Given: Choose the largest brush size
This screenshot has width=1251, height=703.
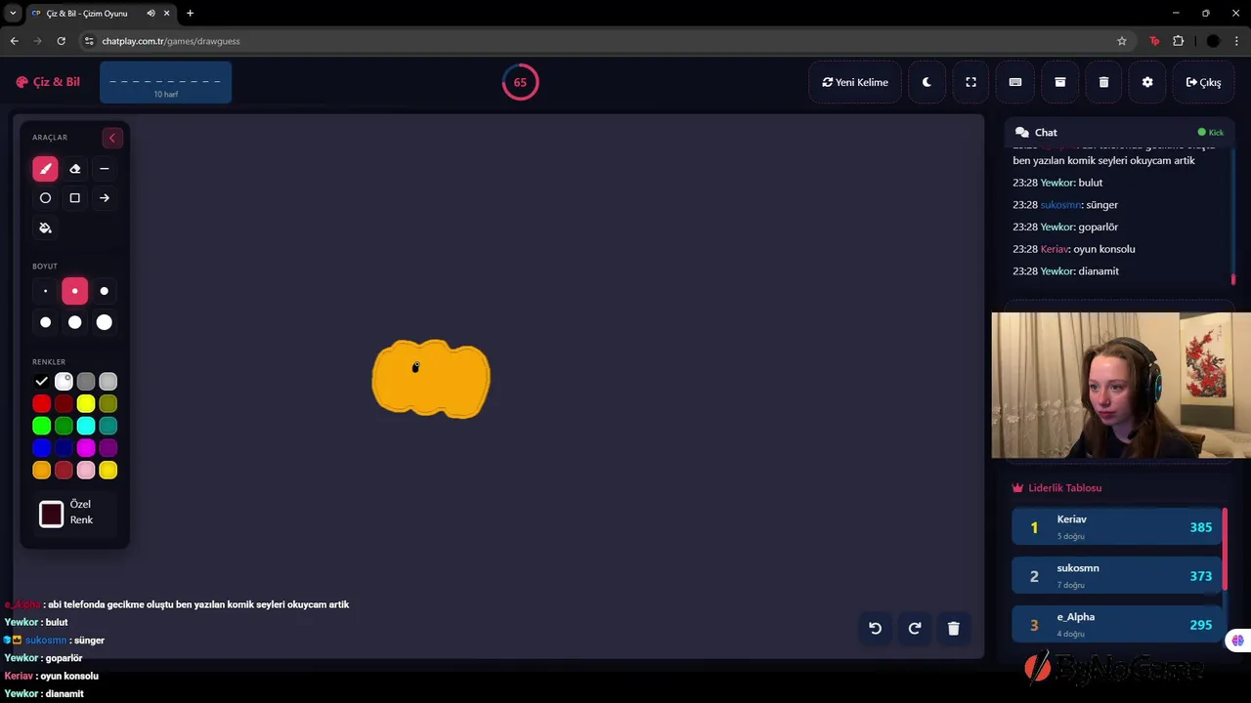Looking at the screenshot, I should pyautogui.click(x=105, y=322).
